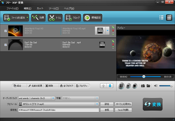This screenshot has width=175, height=121.
Task: Open Preferences (環境設定) gear
Action: [x=93, y=18]
